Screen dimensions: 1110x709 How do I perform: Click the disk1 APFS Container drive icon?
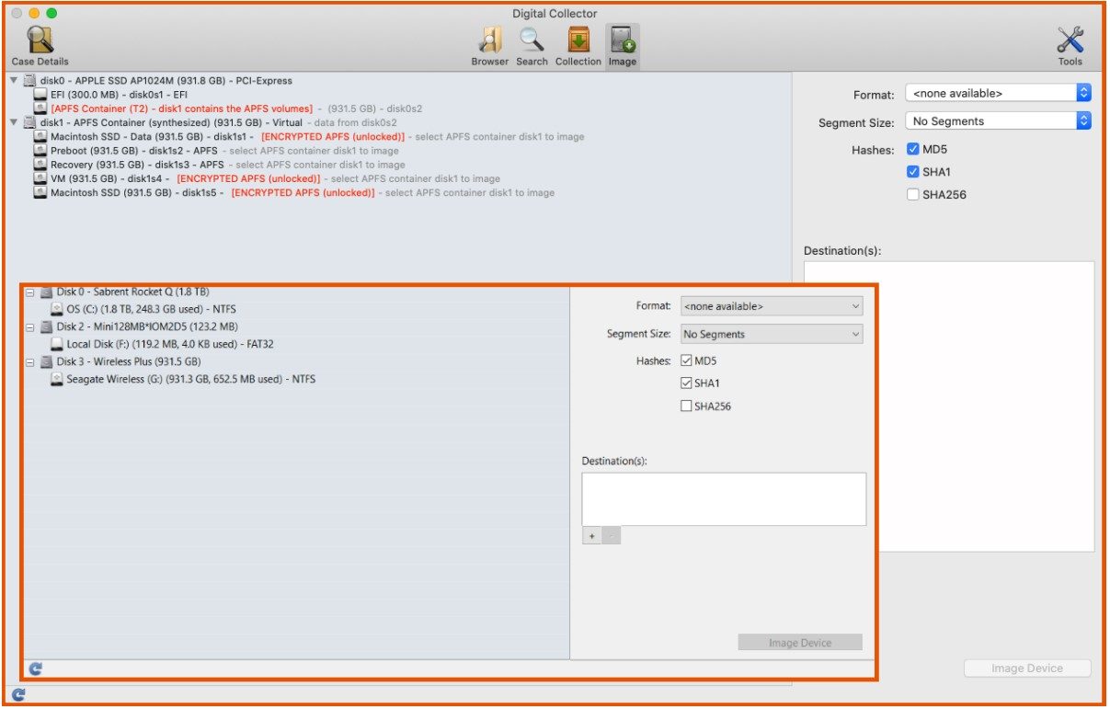[x=29, y=122]
